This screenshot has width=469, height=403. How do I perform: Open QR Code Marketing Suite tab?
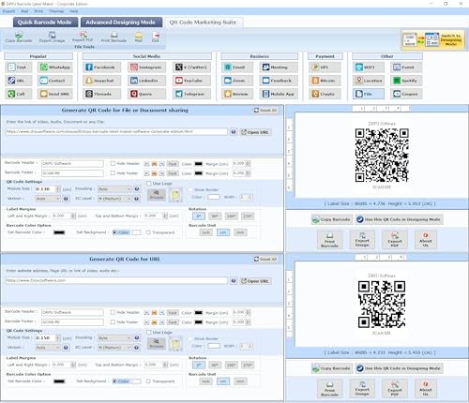[x=203, y=22]
